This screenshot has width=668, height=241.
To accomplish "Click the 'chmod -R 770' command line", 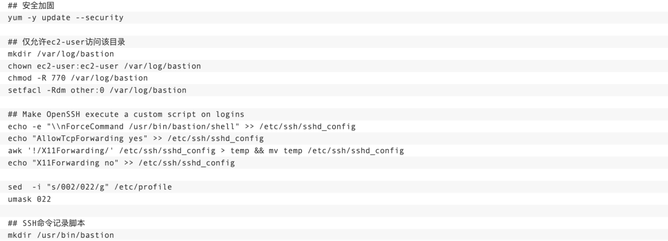I will tap(77, 78).
